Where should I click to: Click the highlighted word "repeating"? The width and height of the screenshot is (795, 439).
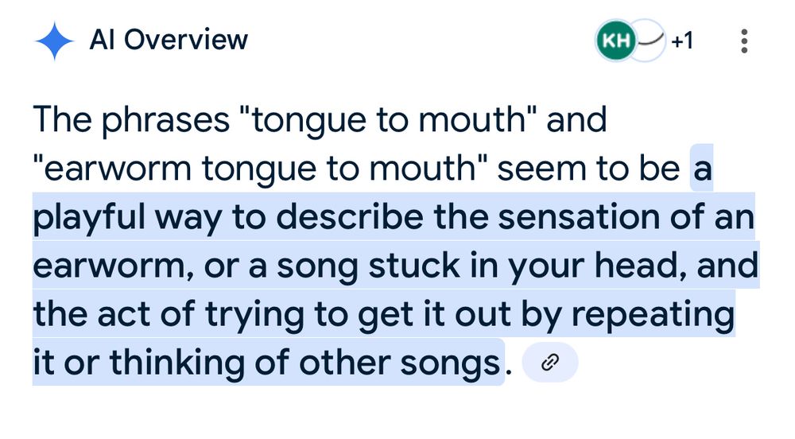(653, 315)
